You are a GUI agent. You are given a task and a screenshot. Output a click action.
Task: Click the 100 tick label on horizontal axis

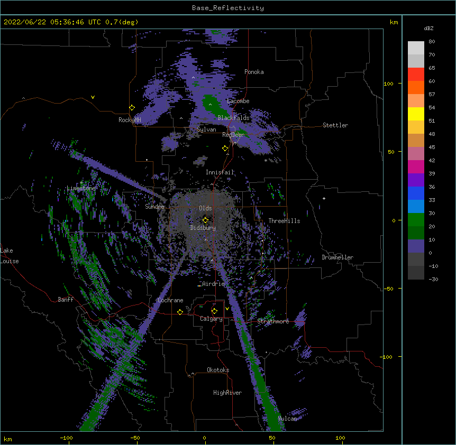(x=340, y=438)
